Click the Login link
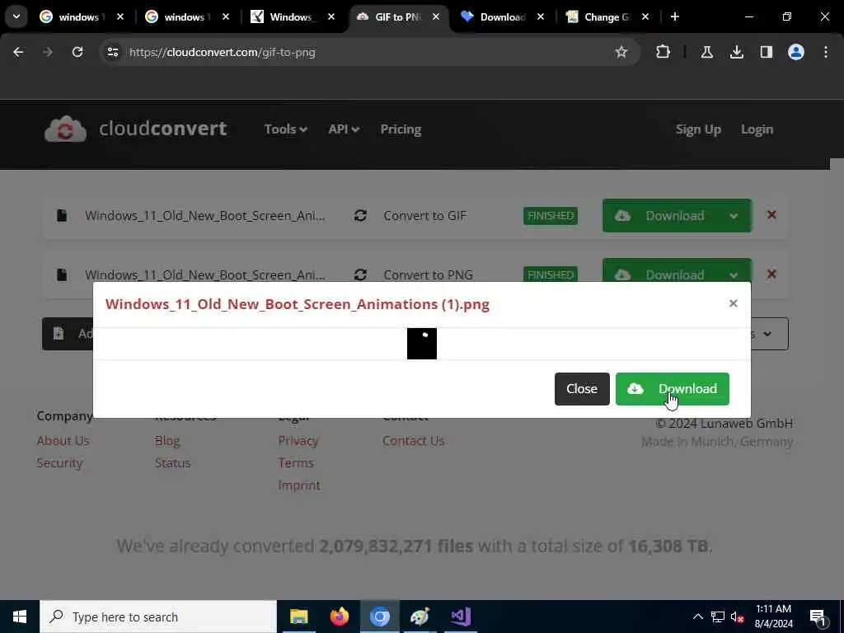The height and width of the screenshot is (633, 844). point(757,129)
